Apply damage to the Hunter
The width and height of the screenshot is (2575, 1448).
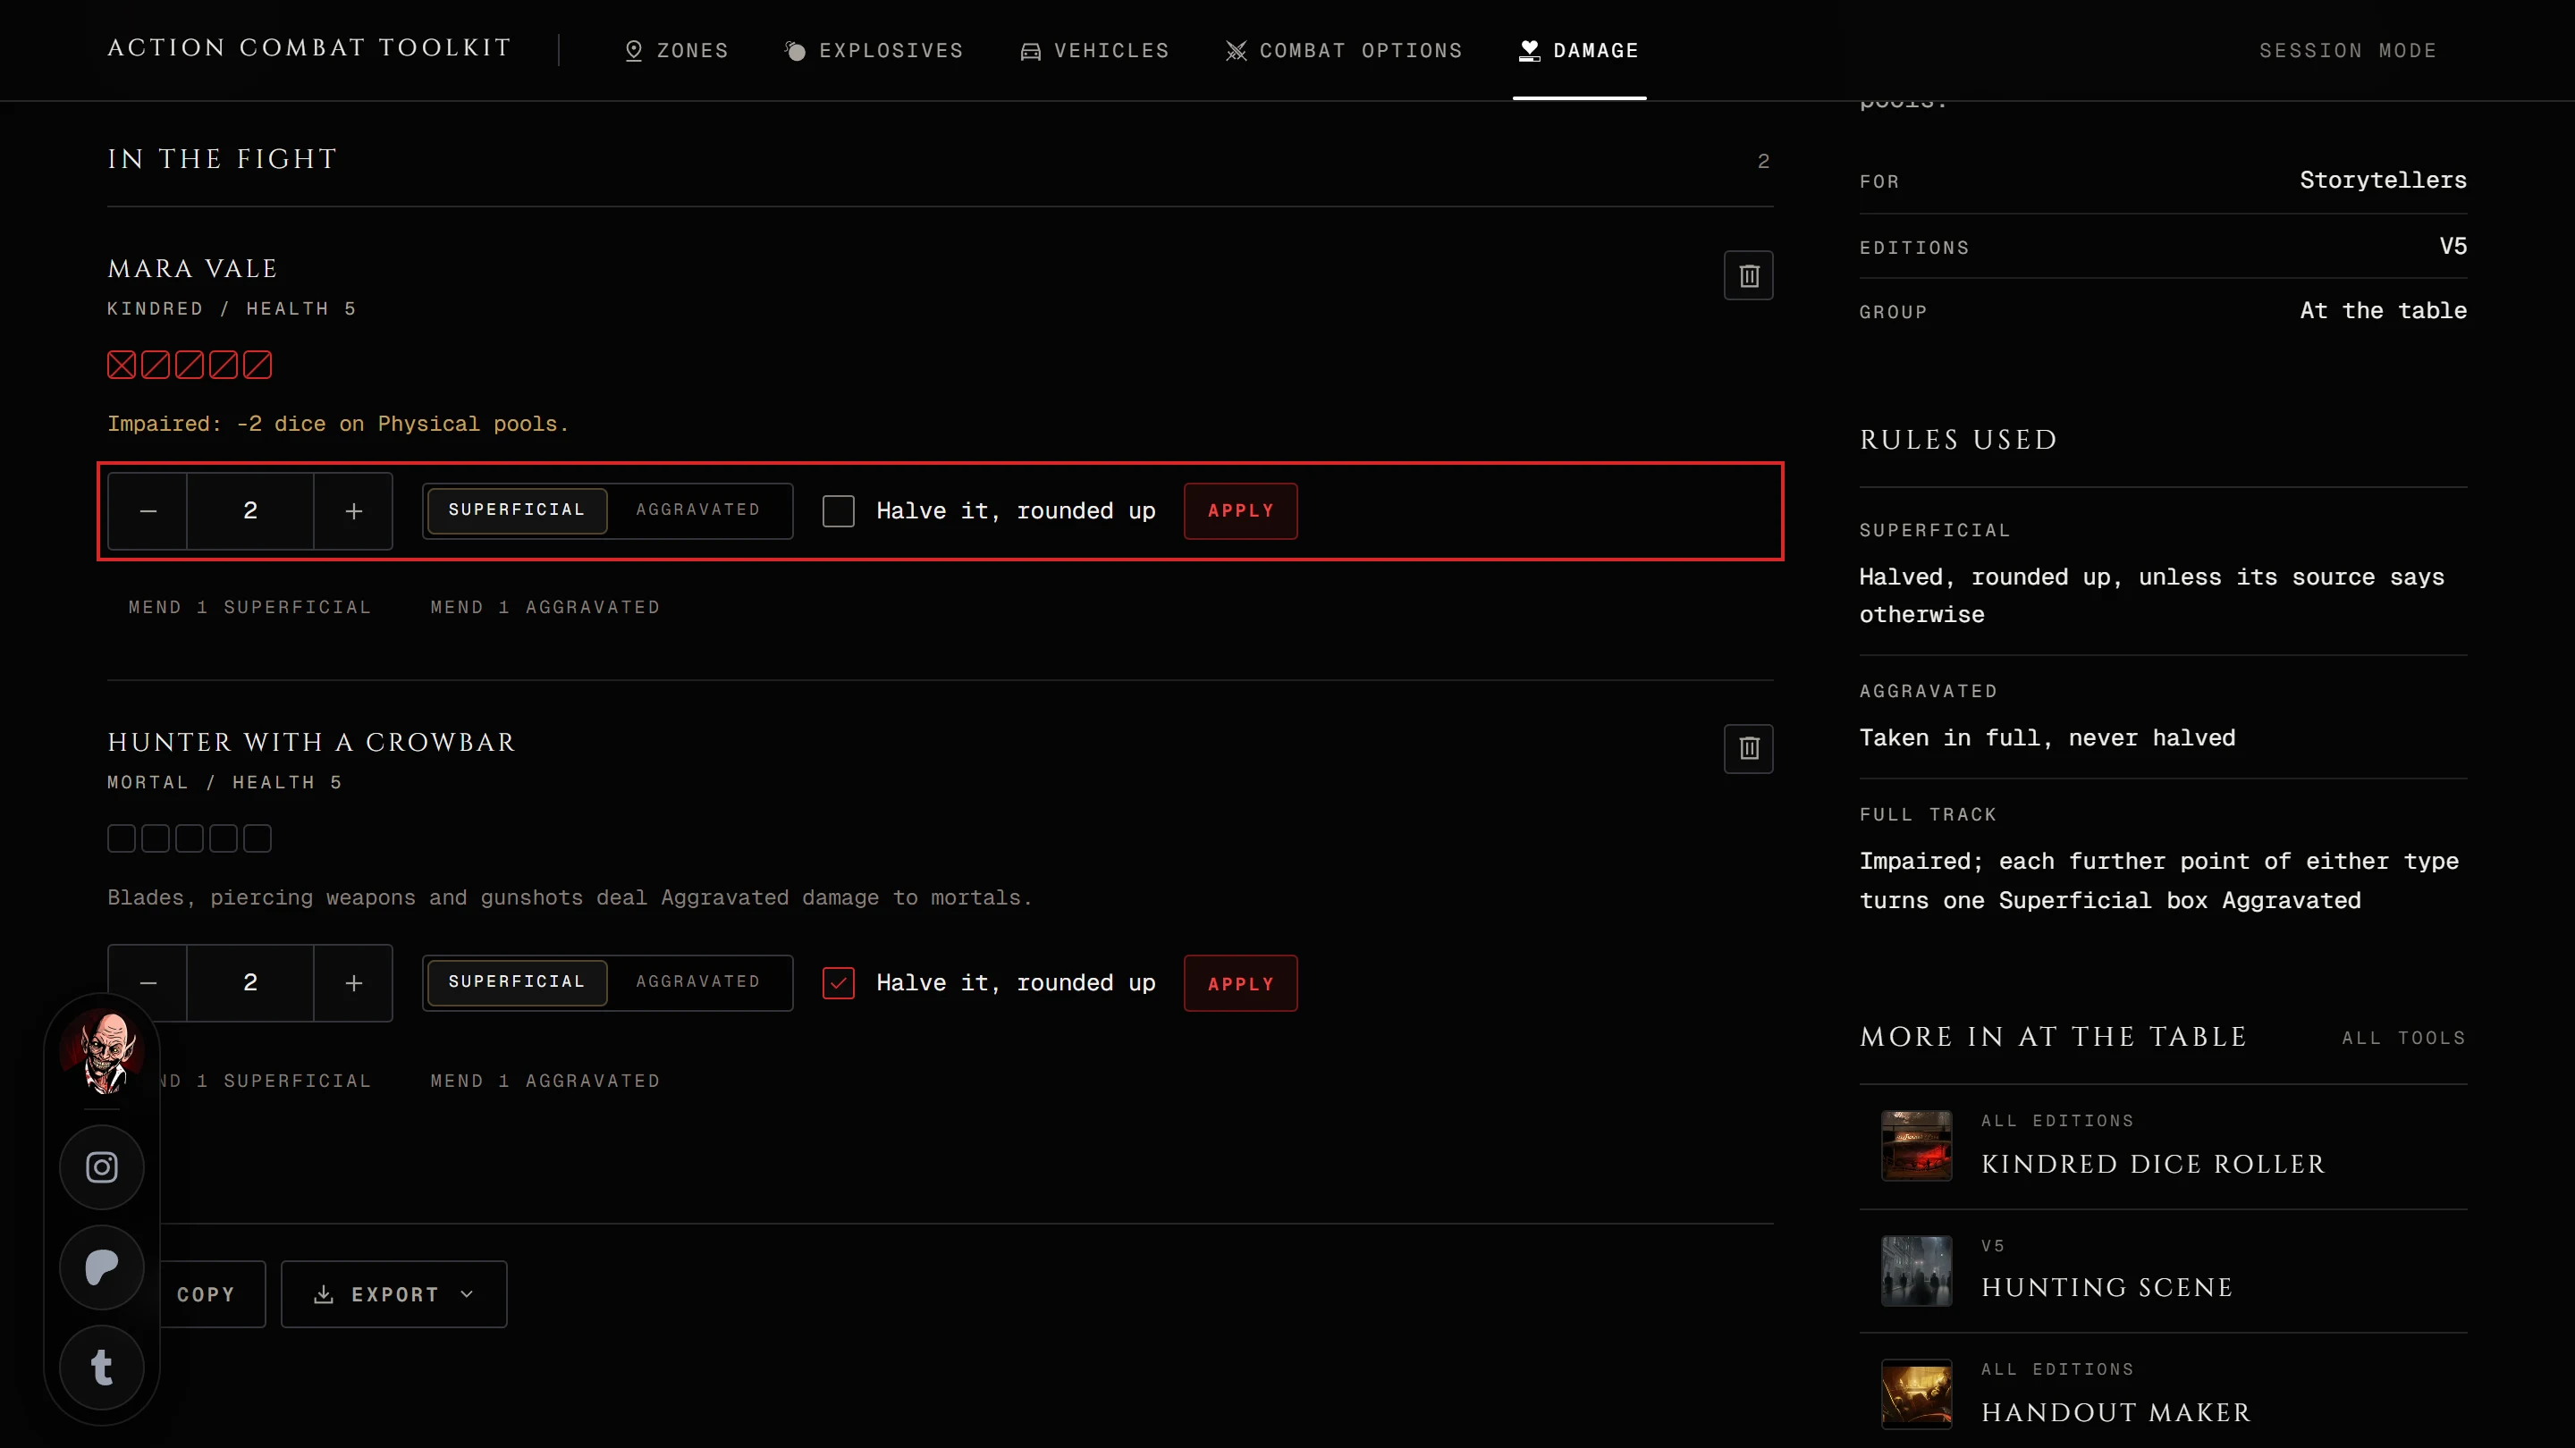[x=1240, y=983]
